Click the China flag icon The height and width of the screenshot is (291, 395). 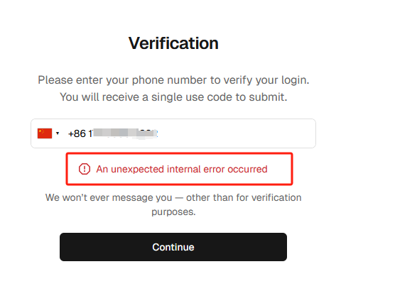(45, 133)
